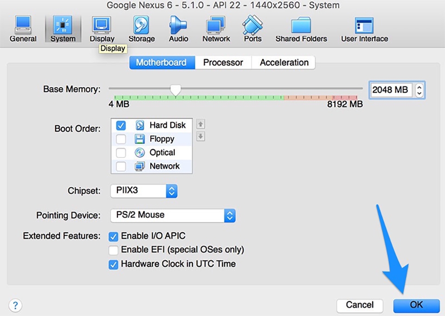Viewport: 445px width, 316px height.
Task: Select the Network boot entry
Action: point(152,166)
